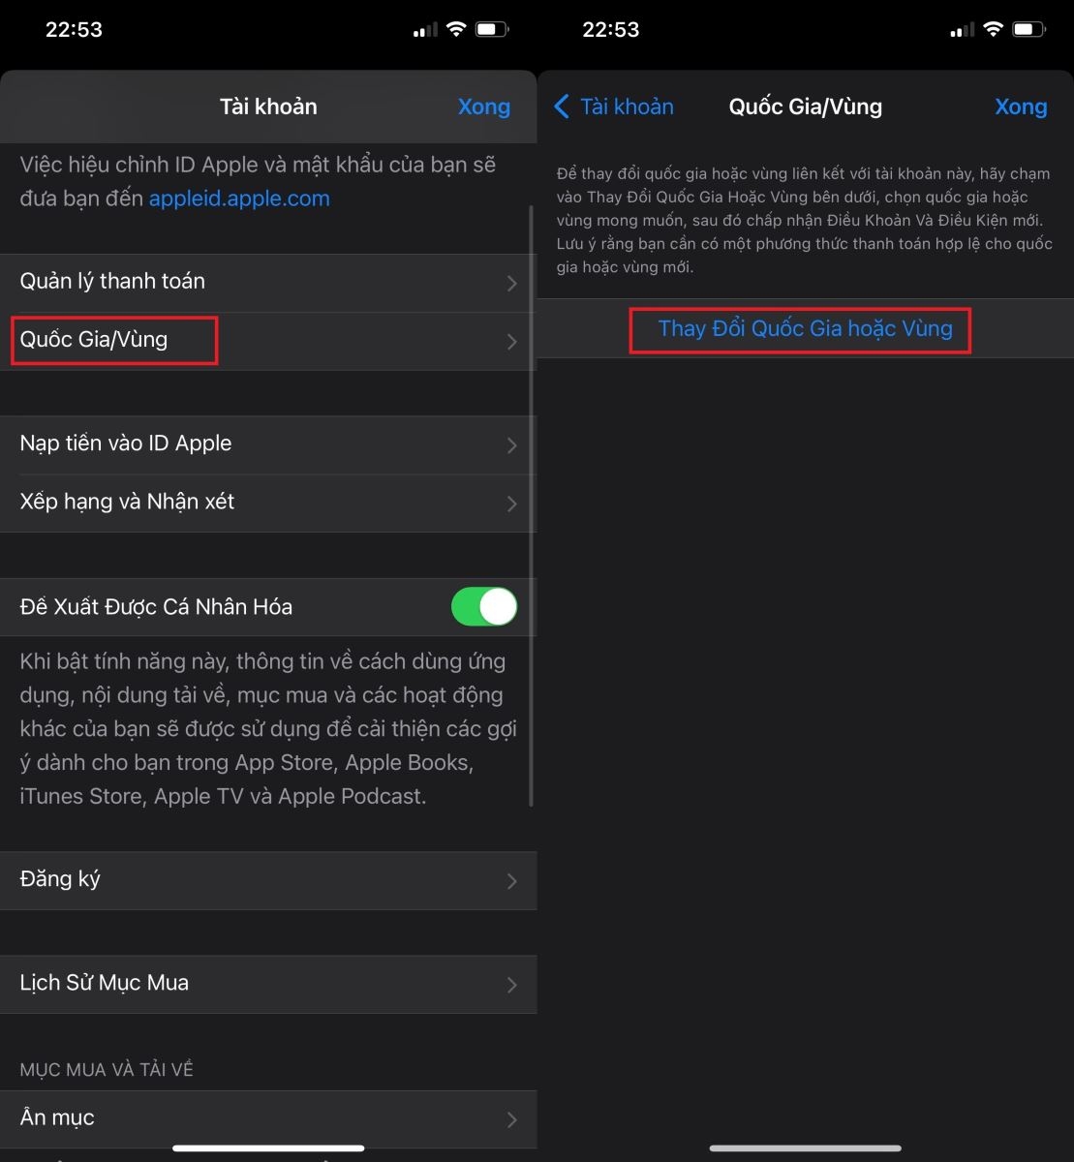Viewport: 1074px width, 1162px height.
Task: Return to Tài khoản screen
Action: (614, 107)
